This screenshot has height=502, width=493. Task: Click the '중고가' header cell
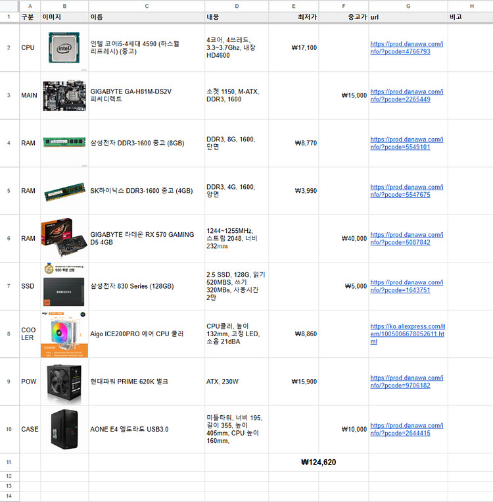point(344,17)
